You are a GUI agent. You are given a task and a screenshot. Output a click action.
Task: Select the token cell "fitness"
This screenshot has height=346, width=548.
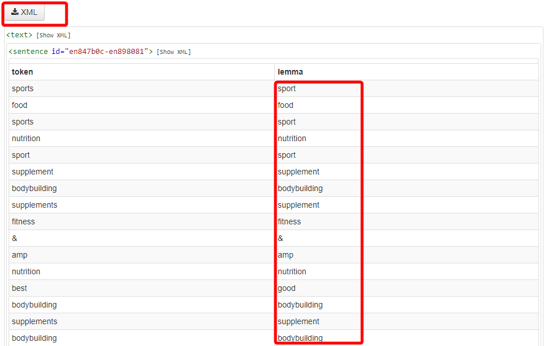[x=142, y=221]
